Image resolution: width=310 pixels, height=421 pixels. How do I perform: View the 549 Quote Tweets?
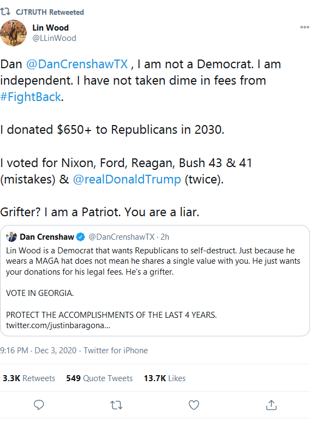[x=99, y=378]
